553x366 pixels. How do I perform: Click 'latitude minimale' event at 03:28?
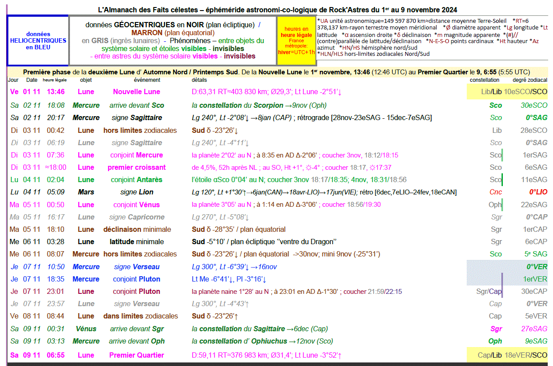[136, 242]
